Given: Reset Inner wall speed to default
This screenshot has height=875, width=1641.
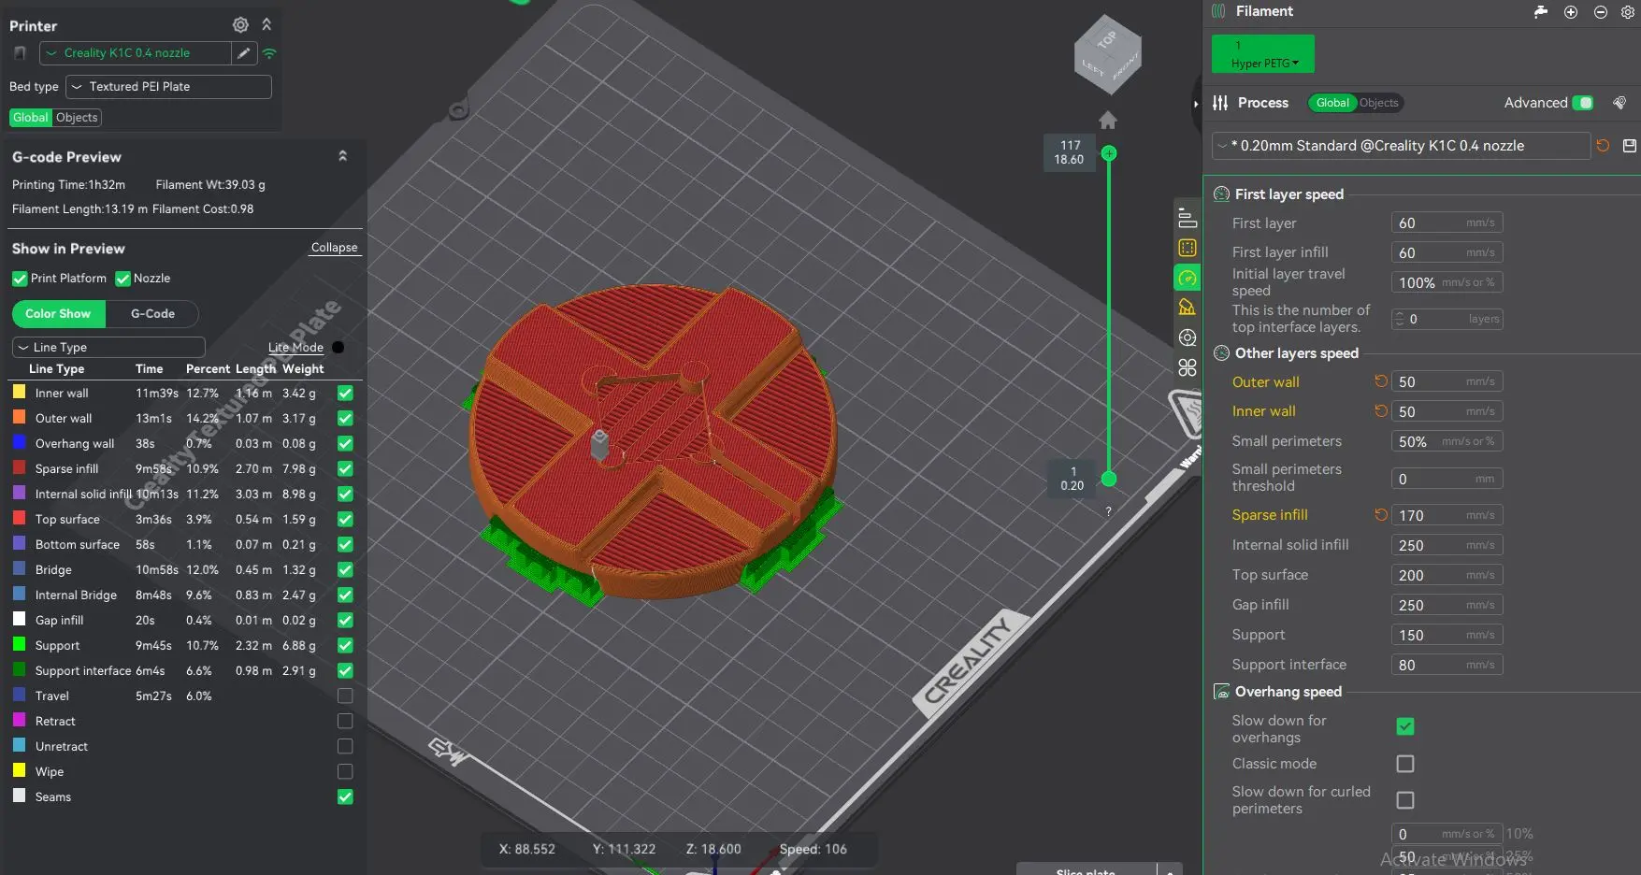Looking at the screenshot, I should [1380, 411].
